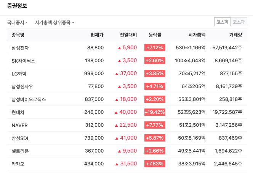
Task: Click the 49조5,441억 market cap
Action: point(192,151)
